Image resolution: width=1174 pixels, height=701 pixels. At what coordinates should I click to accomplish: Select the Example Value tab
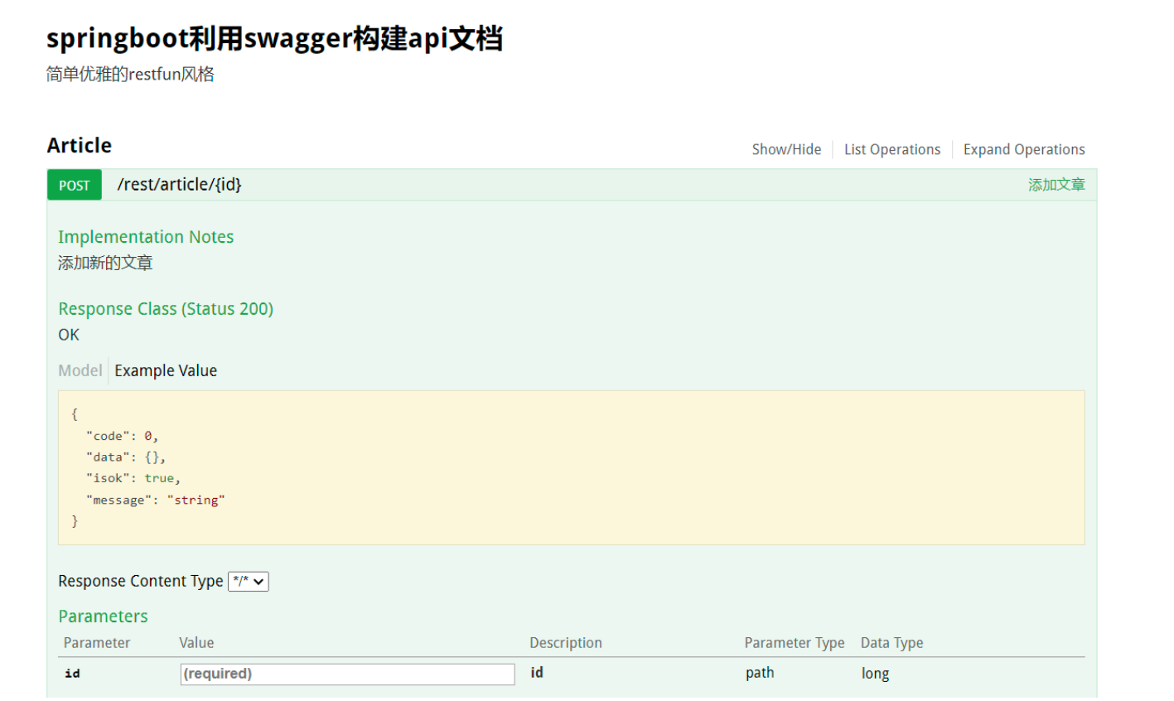pos(166,370)
